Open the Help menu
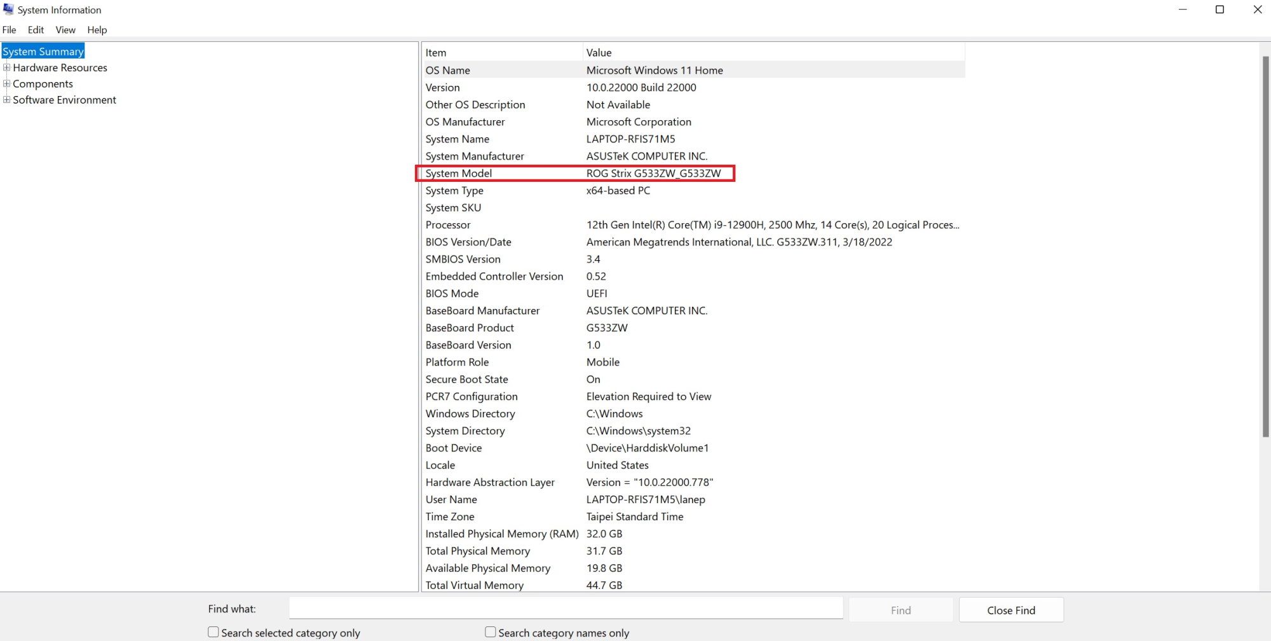Viewport: 1271px width, 641px height. pos(97,30)
